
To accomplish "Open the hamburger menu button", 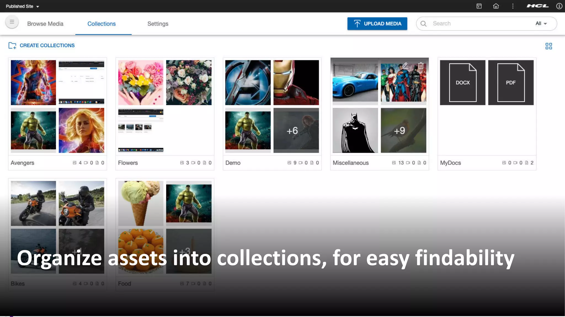I will click(12, 22).
